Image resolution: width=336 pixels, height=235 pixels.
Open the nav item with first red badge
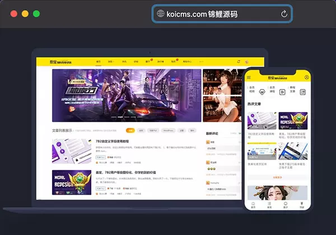(148, 62)
